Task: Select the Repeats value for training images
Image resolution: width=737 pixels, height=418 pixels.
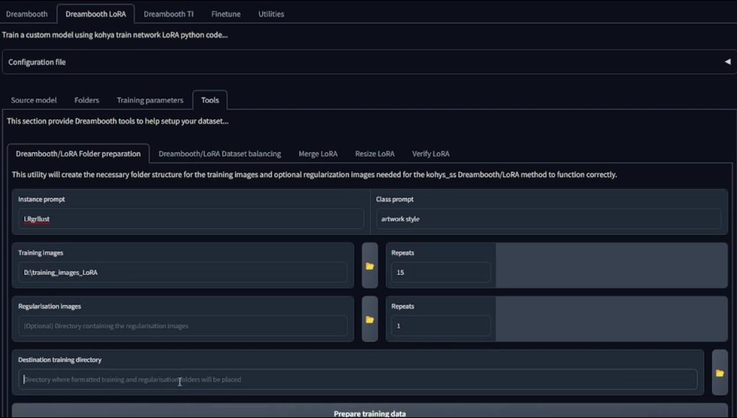Action: tap(440, 272)
